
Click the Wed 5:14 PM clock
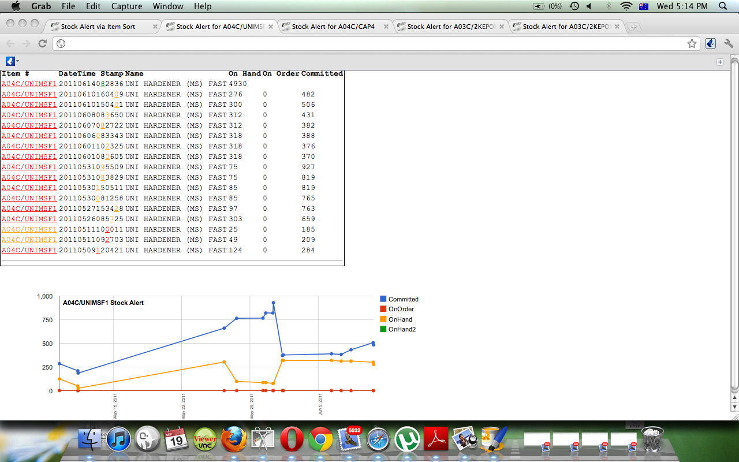point(682,6)
